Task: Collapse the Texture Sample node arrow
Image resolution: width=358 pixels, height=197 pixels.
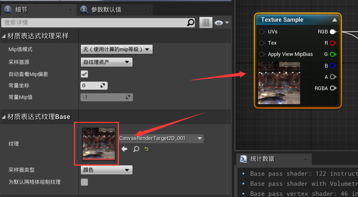Action: click(334, 20)
